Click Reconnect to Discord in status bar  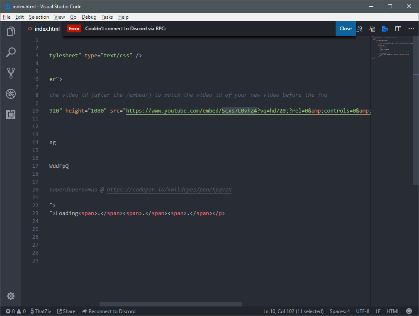pyautogui.click(x=109, y=311)
